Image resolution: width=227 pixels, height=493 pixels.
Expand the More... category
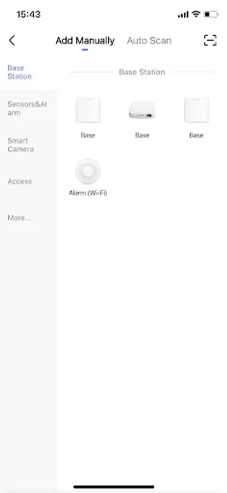(20, 218)
